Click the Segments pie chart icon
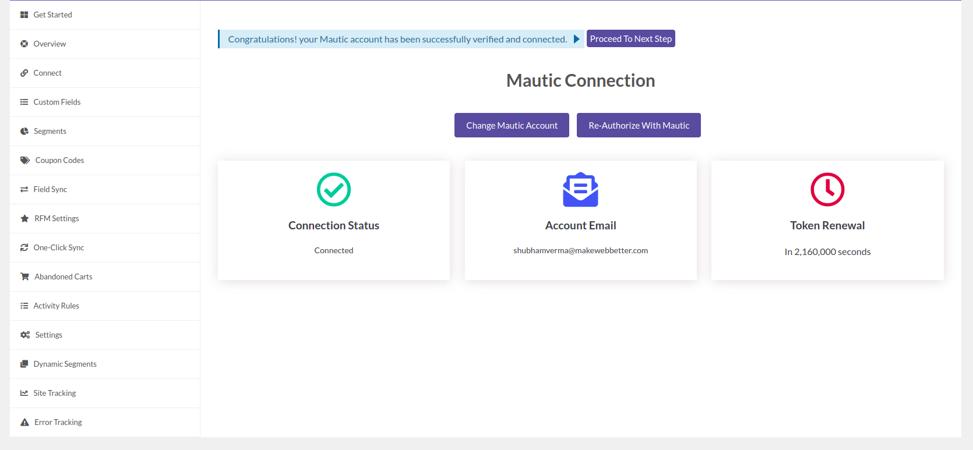The width and height of the screenshot is (973, 450). pos(24,131)
